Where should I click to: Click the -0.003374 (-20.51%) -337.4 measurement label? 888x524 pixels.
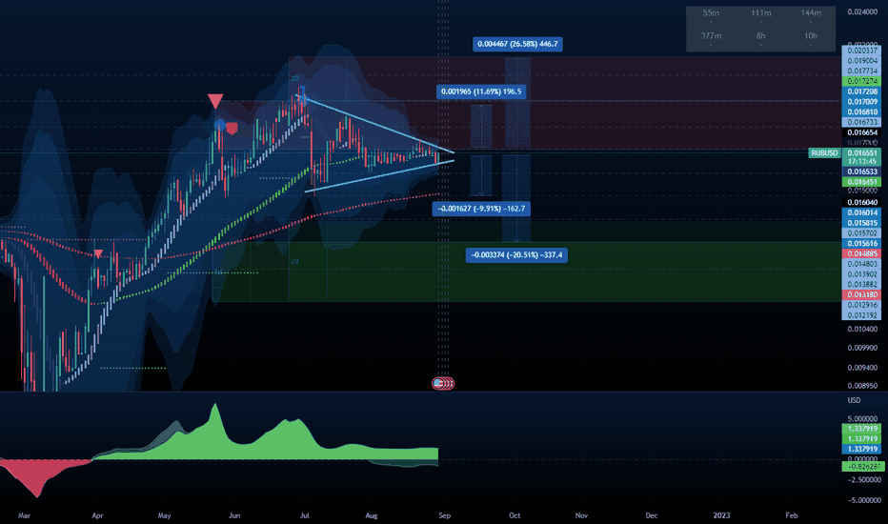pyautogui.click(x=516, y=255)
